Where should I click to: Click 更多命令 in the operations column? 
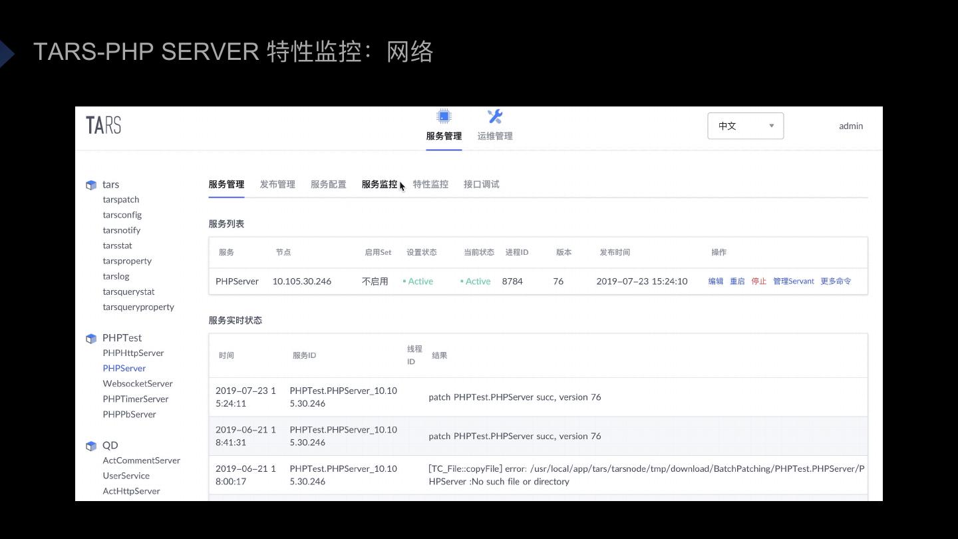click(836, 281)
